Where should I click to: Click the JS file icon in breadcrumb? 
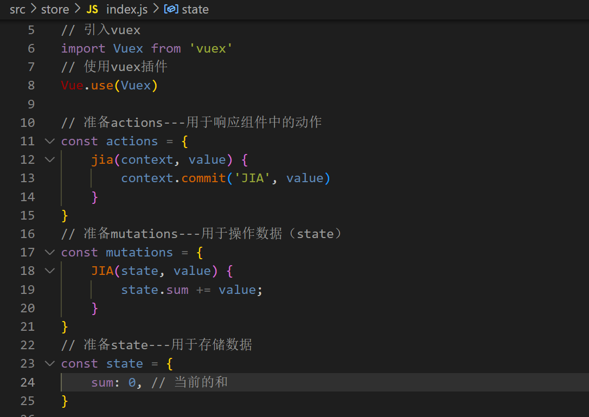92,9
